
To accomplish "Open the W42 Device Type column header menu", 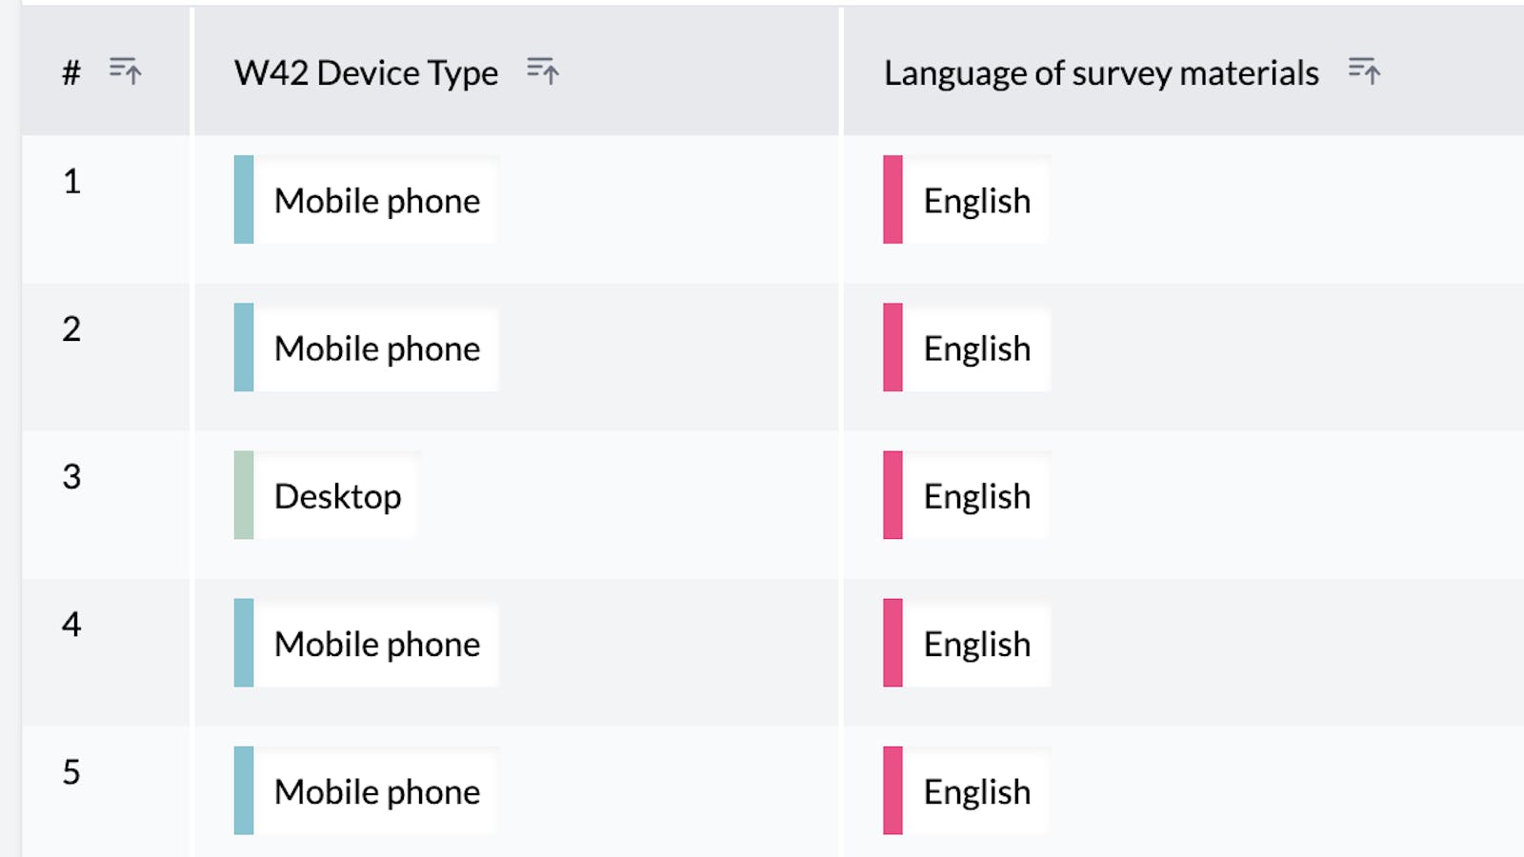I will point(365,71).
